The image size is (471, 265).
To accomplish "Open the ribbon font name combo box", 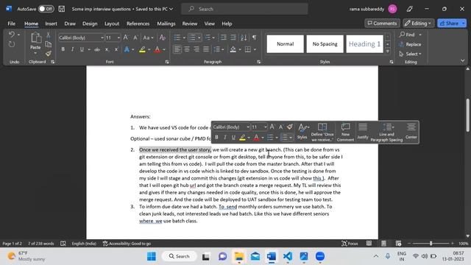I will (x=81, y=38).
